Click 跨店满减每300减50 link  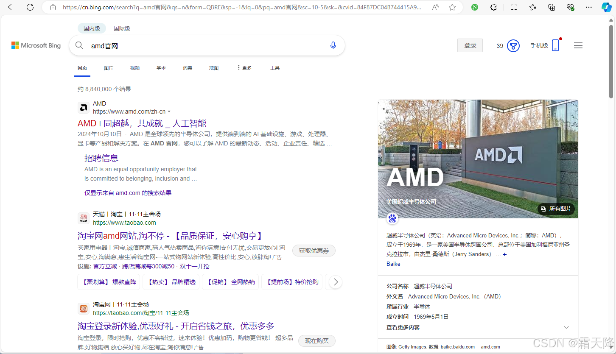point(148,266)
